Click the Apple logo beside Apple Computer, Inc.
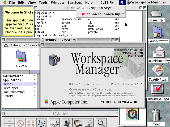Viewport: 170px width, 127px height. [46, 102]
